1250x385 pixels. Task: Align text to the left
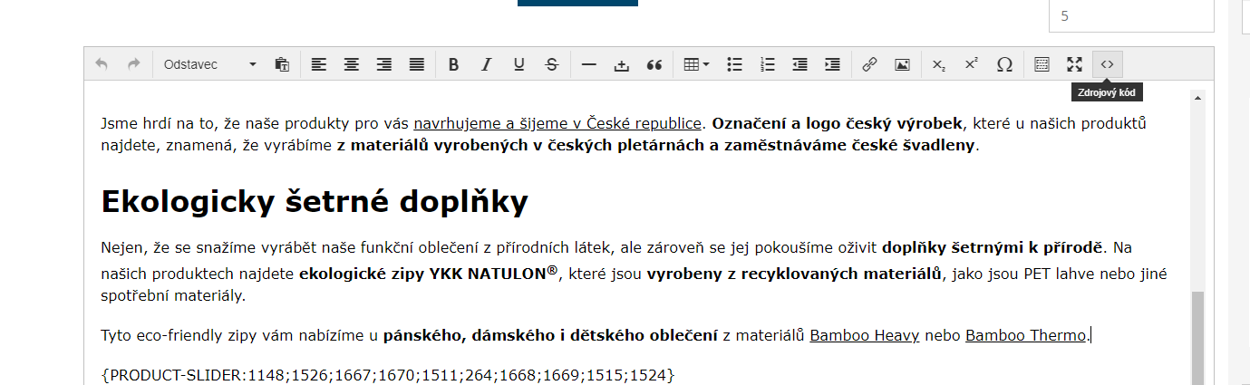(318, 64)
